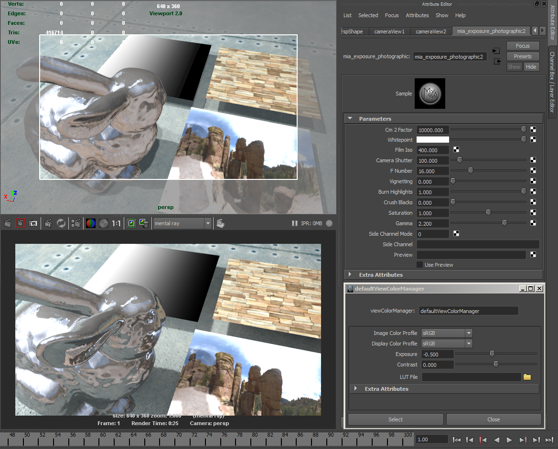Click Select in the defaultViewColorManager window
The width and height of the screenshot is (558, 449).
point(395,419)
